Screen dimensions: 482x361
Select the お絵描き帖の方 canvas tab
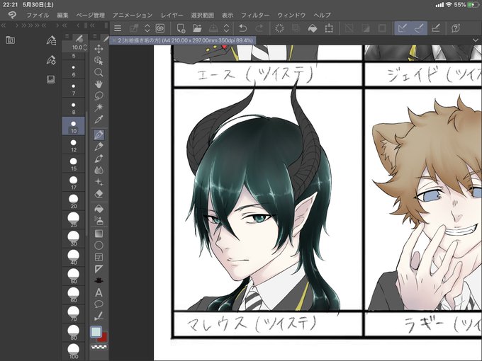click(183, 40)
